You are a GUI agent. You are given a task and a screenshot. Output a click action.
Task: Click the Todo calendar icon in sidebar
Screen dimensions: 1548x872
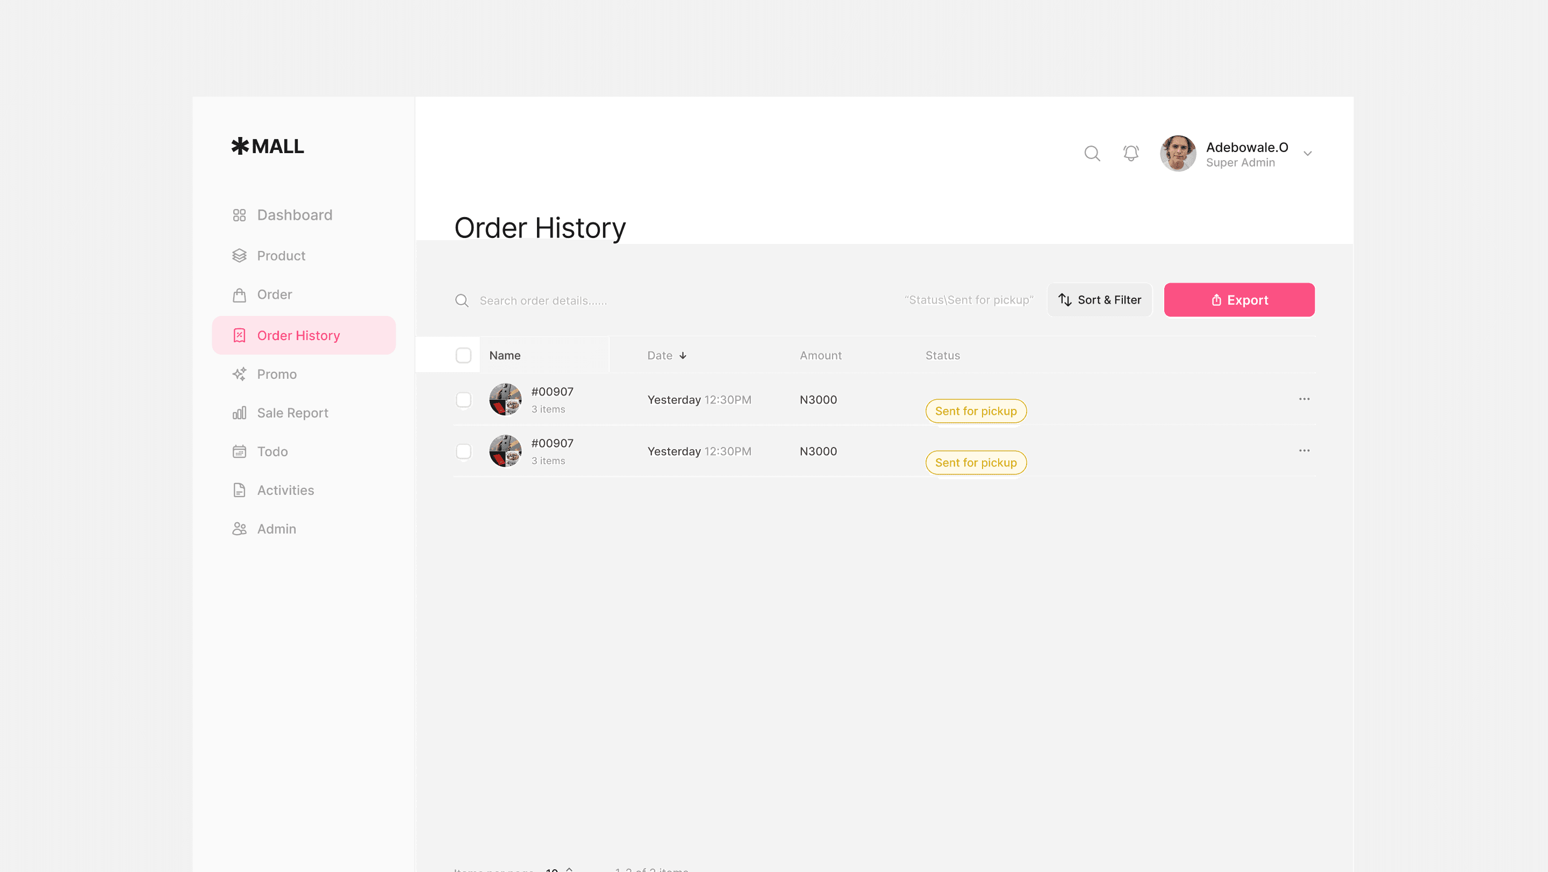(x=239, y=452)
